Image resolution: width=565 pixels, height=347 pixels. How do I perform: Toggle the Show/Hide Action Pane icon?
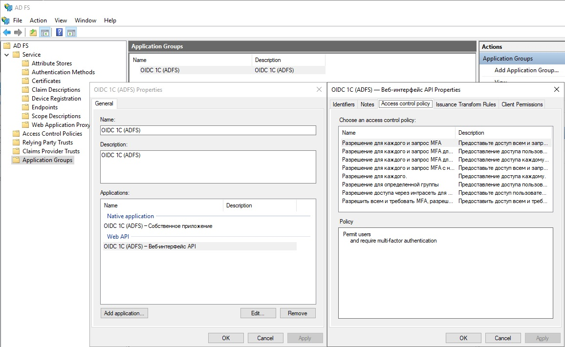click(71, 33)
